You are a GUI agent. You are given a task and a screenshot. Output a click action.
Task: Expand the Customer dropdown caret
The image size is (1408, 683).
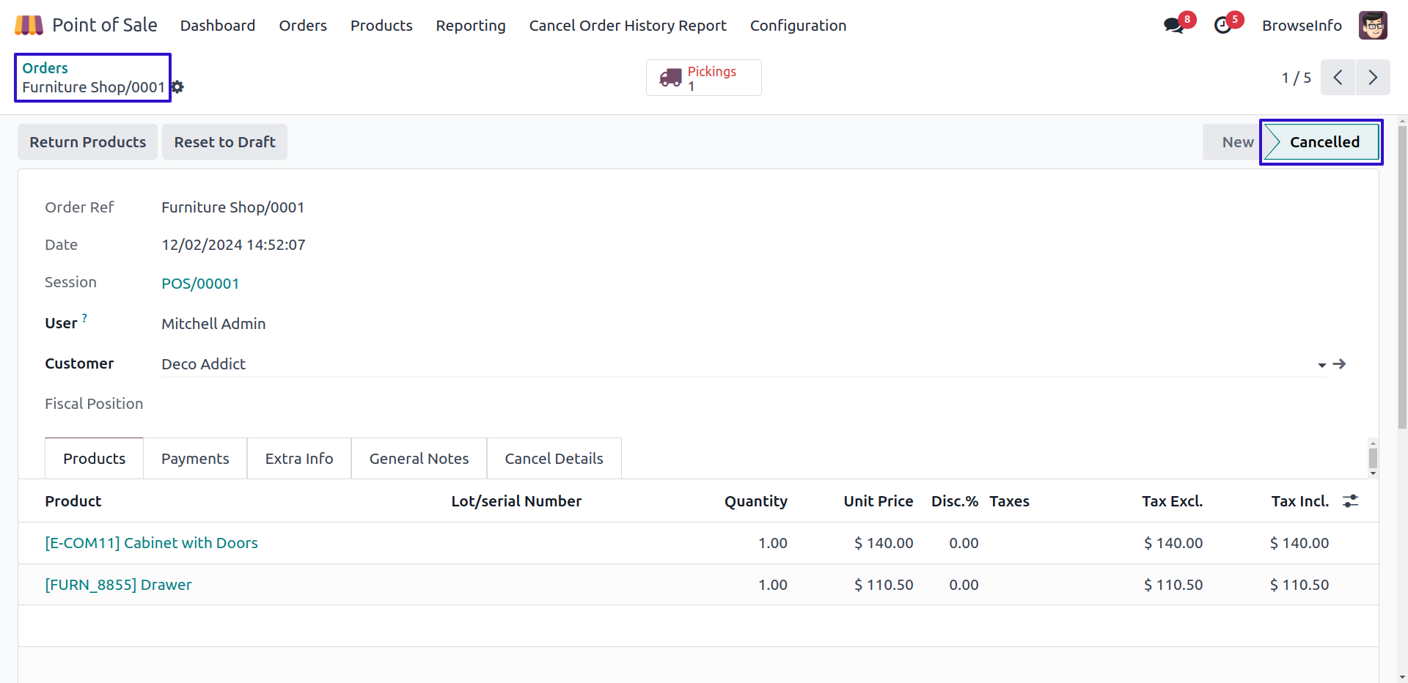1321,365
